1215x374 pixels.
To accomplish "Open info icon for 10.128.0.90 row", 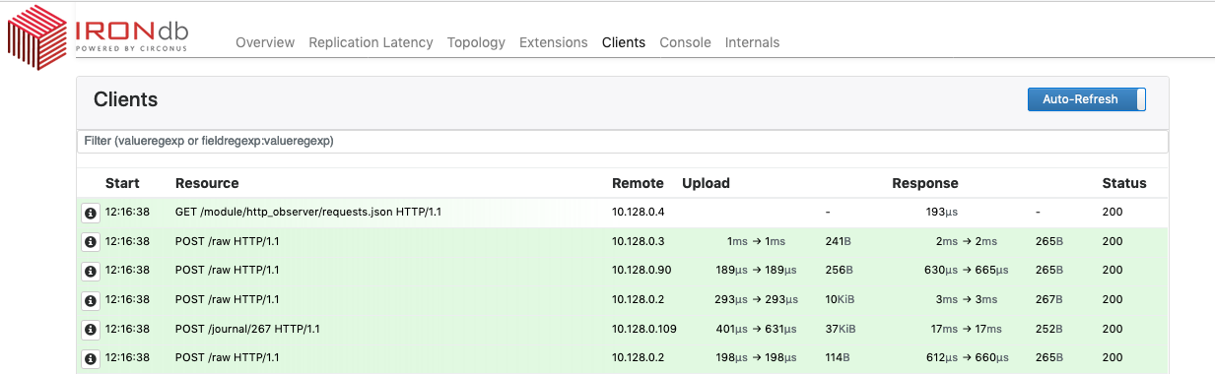I will pos(90,271).
